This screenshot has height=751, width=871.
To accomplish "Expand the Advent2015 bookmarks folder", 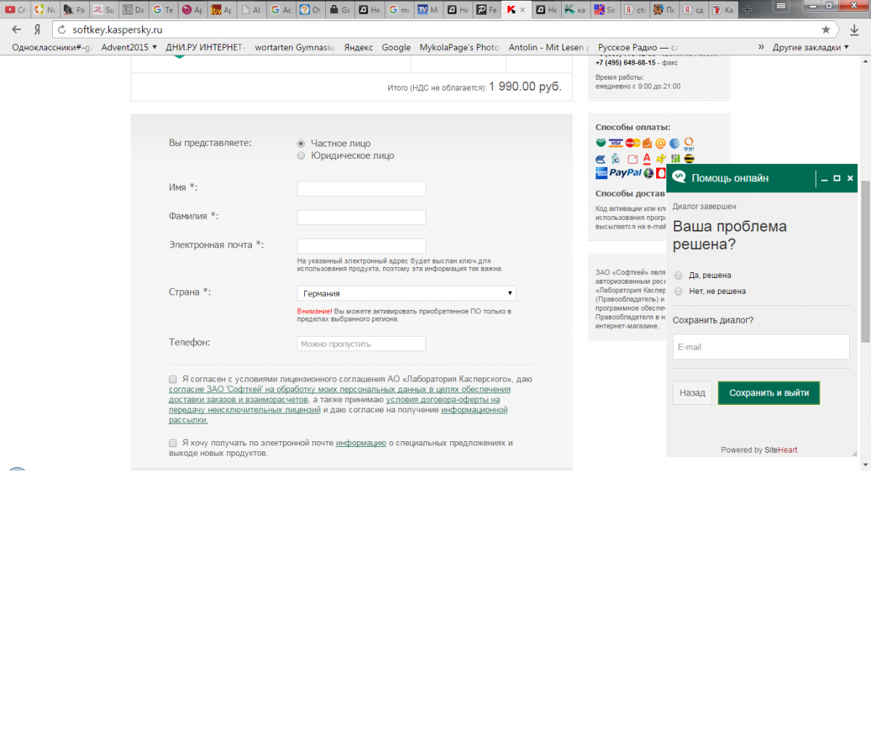I will [129, 47].
